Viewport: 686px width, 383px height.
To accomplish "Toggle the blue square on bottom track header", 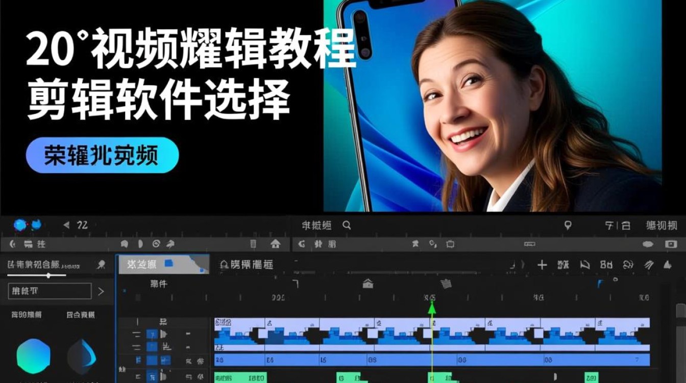I will (x=152, y=377).
